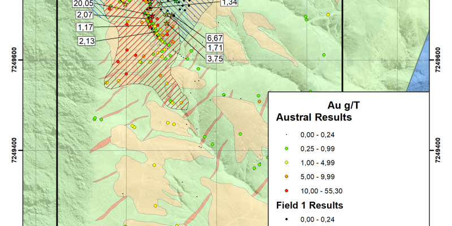This screenshot has width=452, height=226.
Task: Select the 20,05 assay value label
Action: (x=82, y=3)
